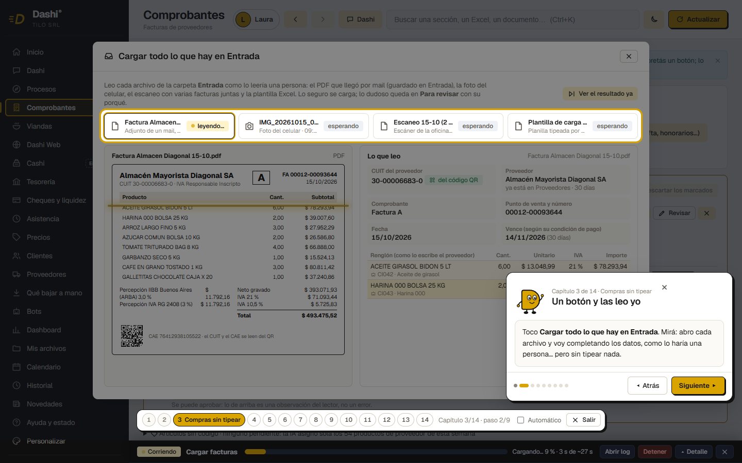Click the Revisar button behind dialog

pyautogui.click(x=674, y=213)
